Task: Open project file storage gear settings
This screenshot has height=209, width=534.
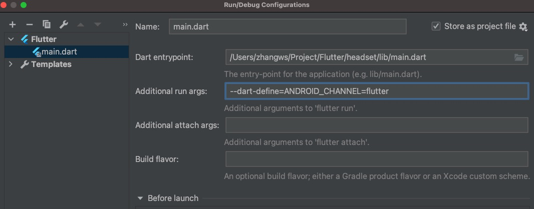Action: [523, 26]
